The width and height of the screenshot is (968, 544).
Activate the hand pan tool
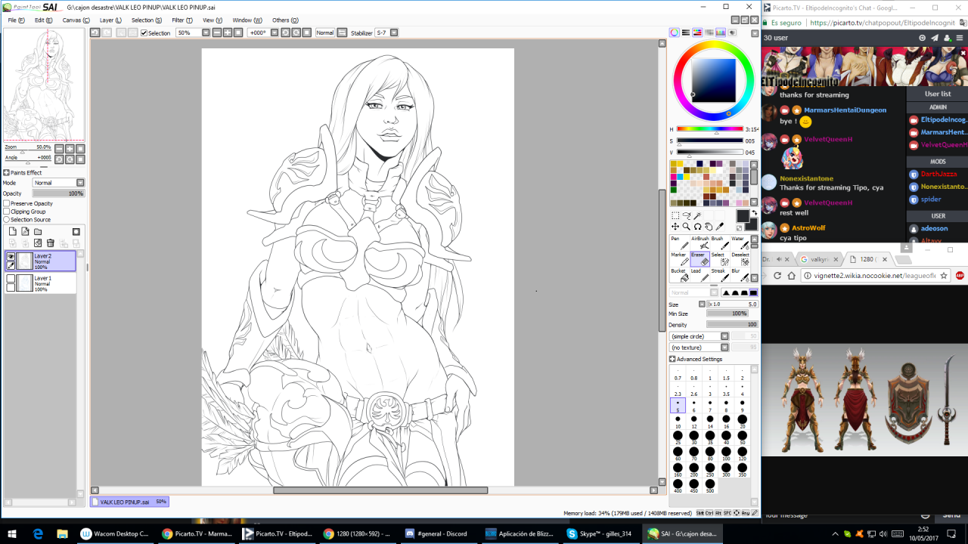click(x=709, y=227)
